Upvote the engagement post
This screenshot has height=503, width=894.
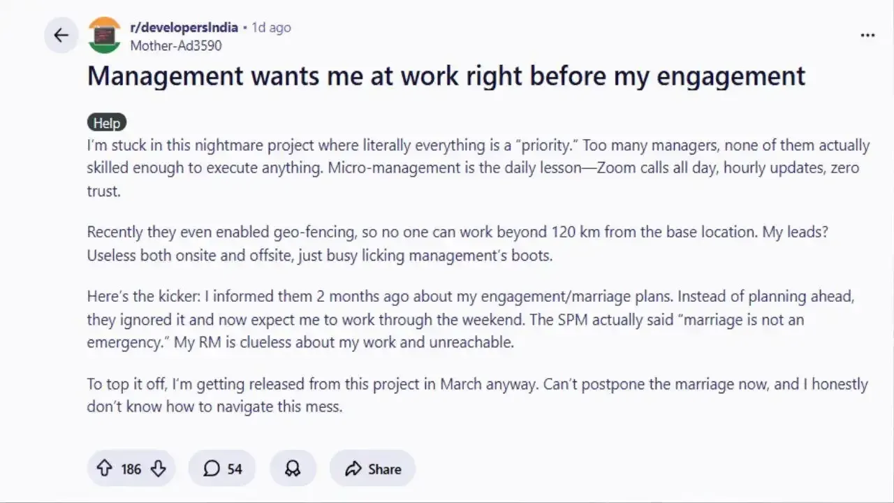(104, 469)
